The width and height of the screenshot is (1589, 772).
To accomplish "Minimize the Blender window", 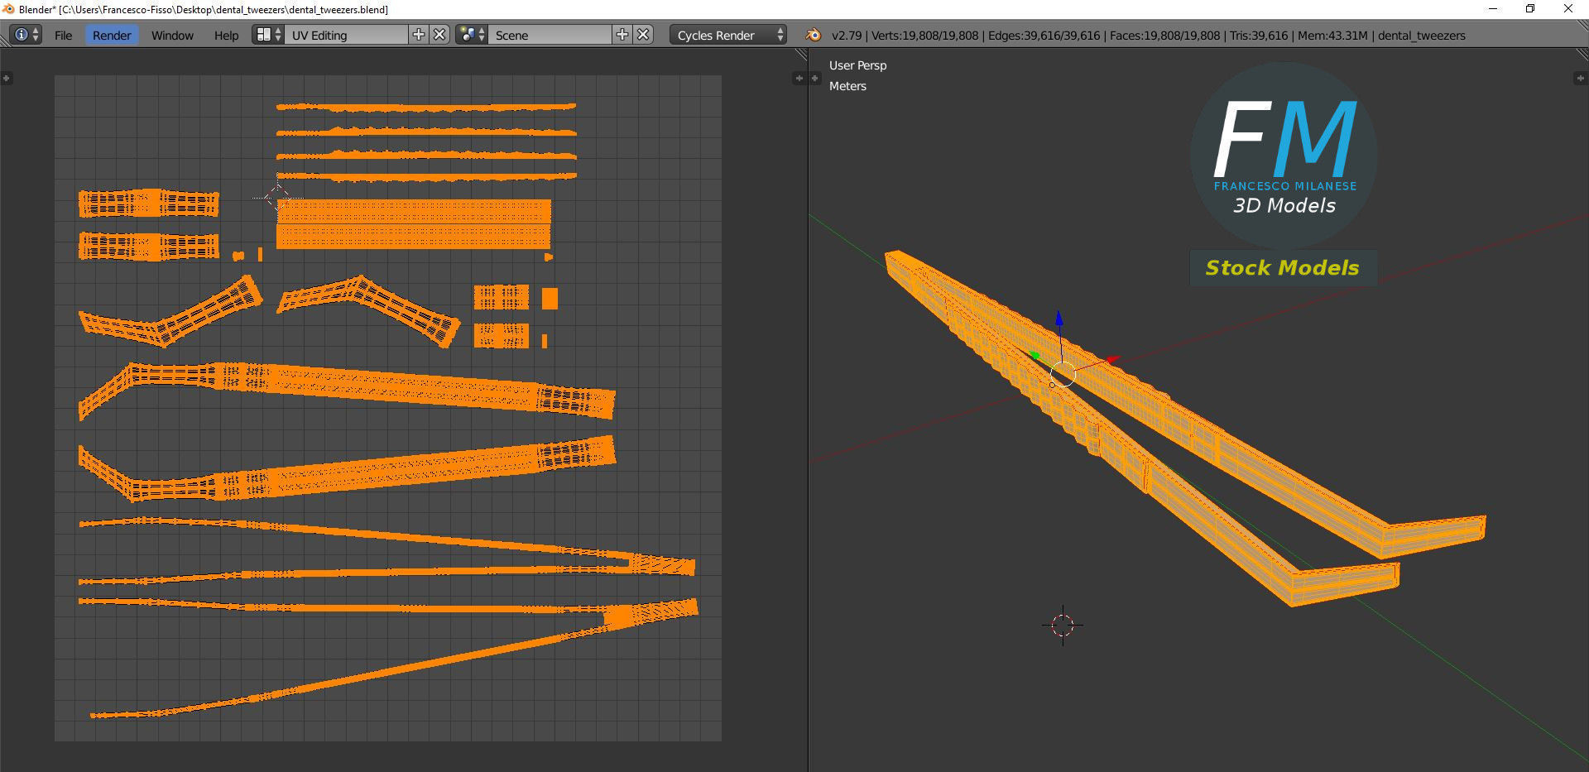I will (x=1493, y=9).
